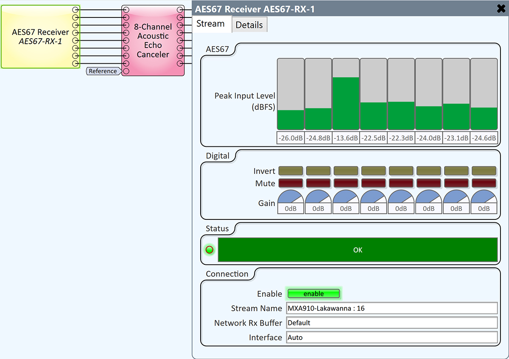Open the Interface Auto dropdown
This screenshot has width=509, height=359.
(392, 337)
